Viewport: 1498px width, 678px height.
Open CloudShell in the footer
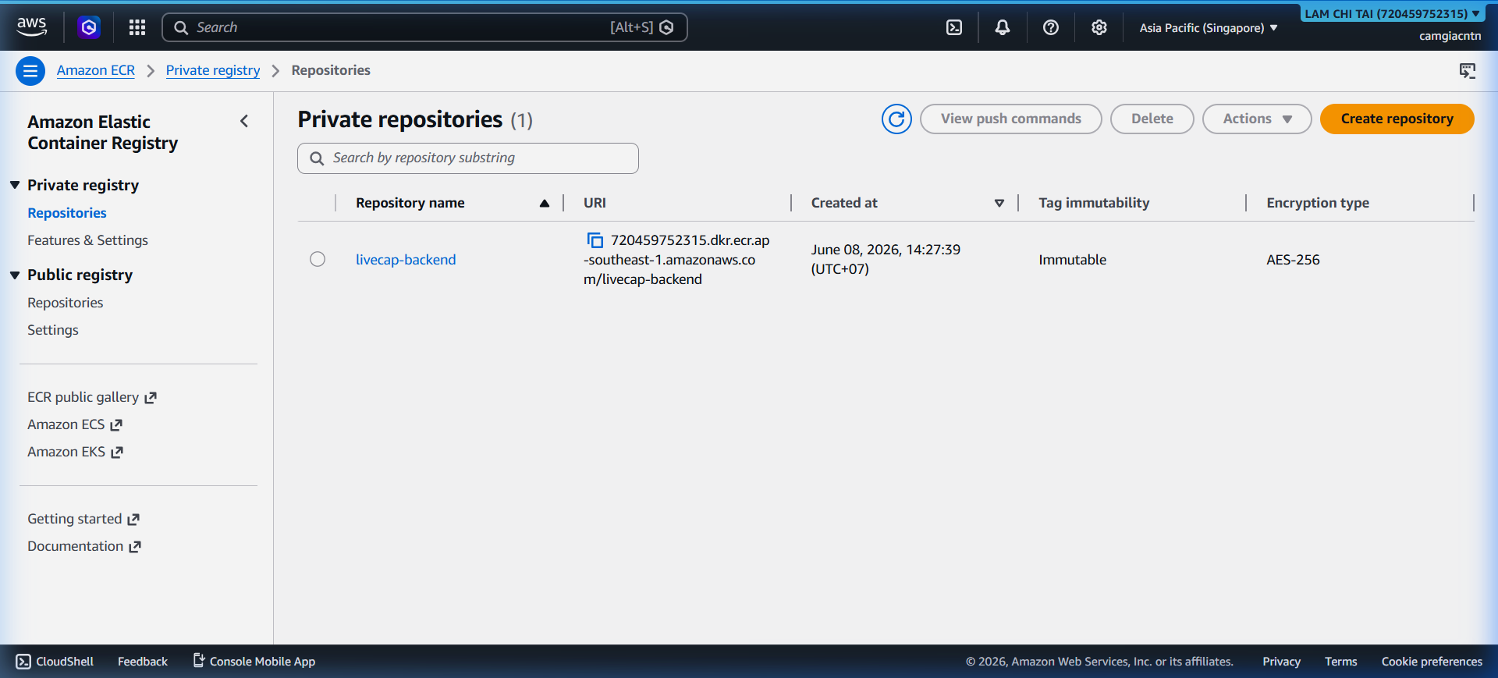[x=55, y=662]
